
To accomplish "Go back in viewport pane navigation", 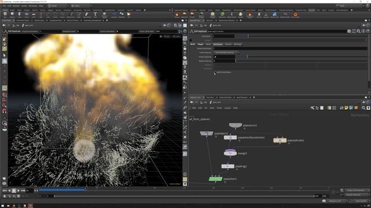I will click(4, 25).
